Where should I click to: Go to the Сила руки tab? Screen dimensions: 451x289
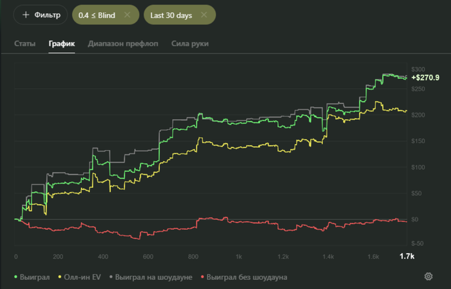coord(190,44)
